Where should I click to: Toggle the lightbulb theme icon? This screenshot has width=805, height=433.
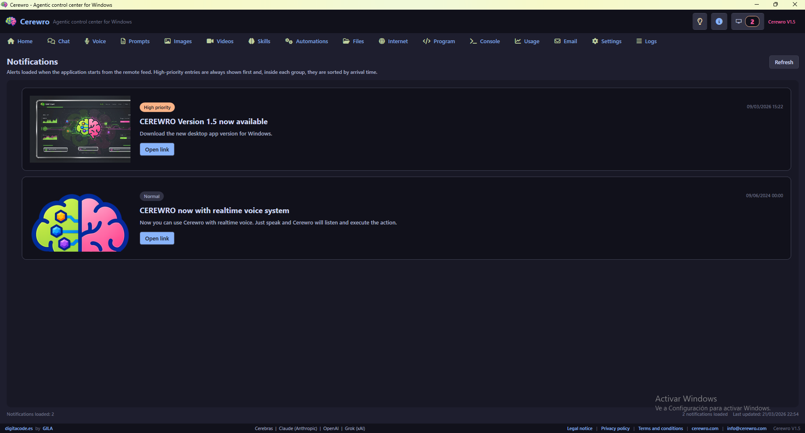click(699, 21)
